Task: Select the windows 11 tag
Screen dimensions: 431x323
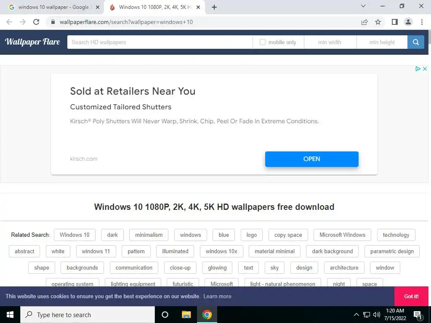Action: point(96,252)
